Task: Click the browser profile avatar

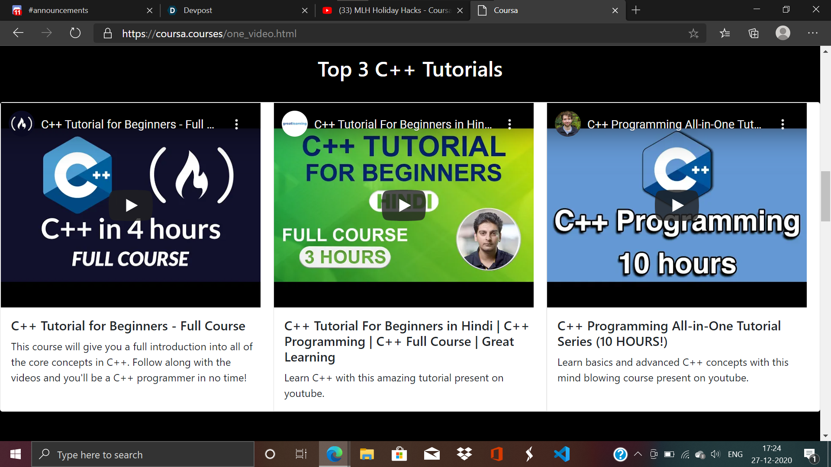Action: pos(783,33)
